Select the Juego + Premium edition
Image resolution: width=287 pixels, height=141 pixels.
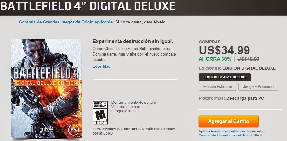pyautogui.click(x=258, y=87)
